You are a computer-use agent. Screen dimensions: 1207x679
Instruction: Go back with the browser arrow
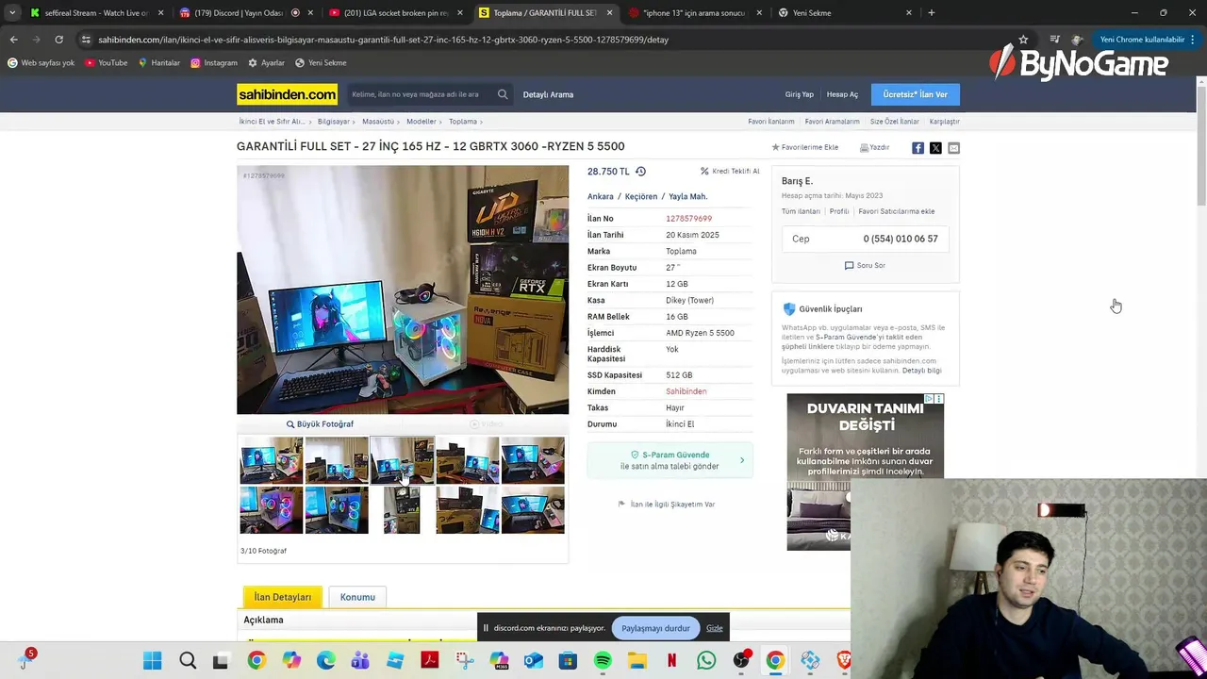[x=13, y=40]
